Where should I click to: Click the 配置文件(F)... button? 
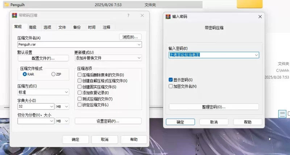(x=43, y=58)
